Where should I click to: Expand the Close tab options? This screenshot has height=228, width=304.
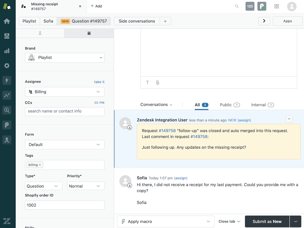229,221
